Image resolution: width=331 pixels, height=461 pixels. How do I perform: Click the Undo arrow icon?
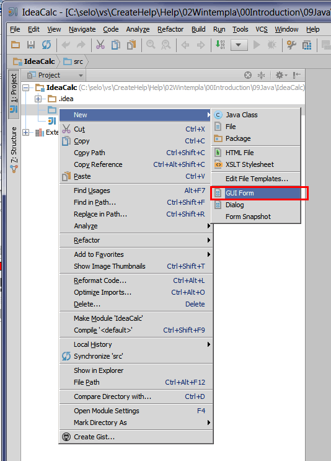tap(66, 45)
